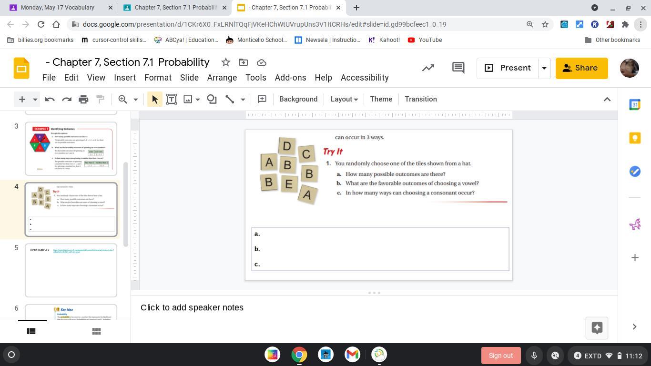This screenshot has height=366, width=651.
Task: Move presentation to a folder
Action: tap(244, 62)
